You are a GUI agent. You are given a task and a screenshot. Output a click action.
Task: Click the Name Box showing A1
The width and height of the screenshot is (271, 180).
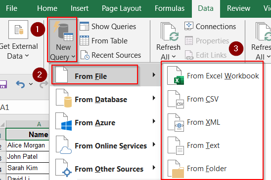24,107
